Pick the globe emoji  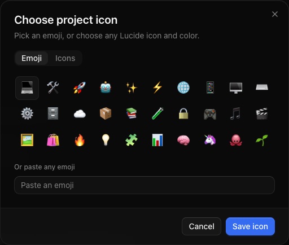(183, 88)
